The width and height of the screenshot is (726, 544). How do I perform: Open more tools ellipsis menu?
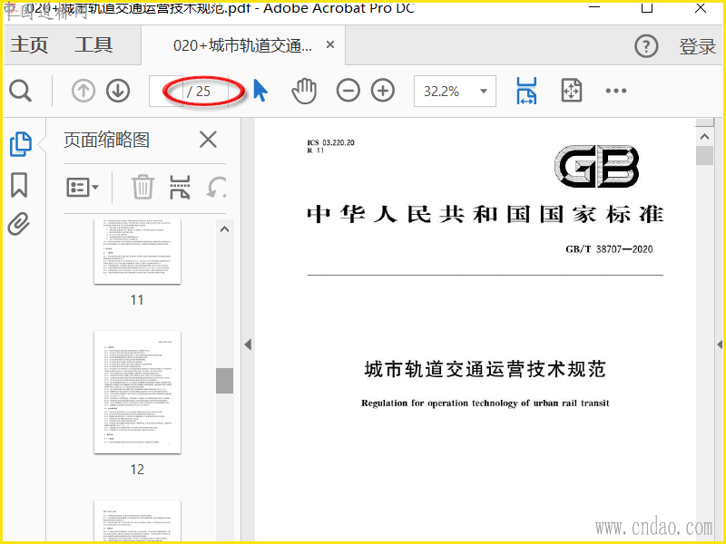pyautogui.click(x=616, y=91)
